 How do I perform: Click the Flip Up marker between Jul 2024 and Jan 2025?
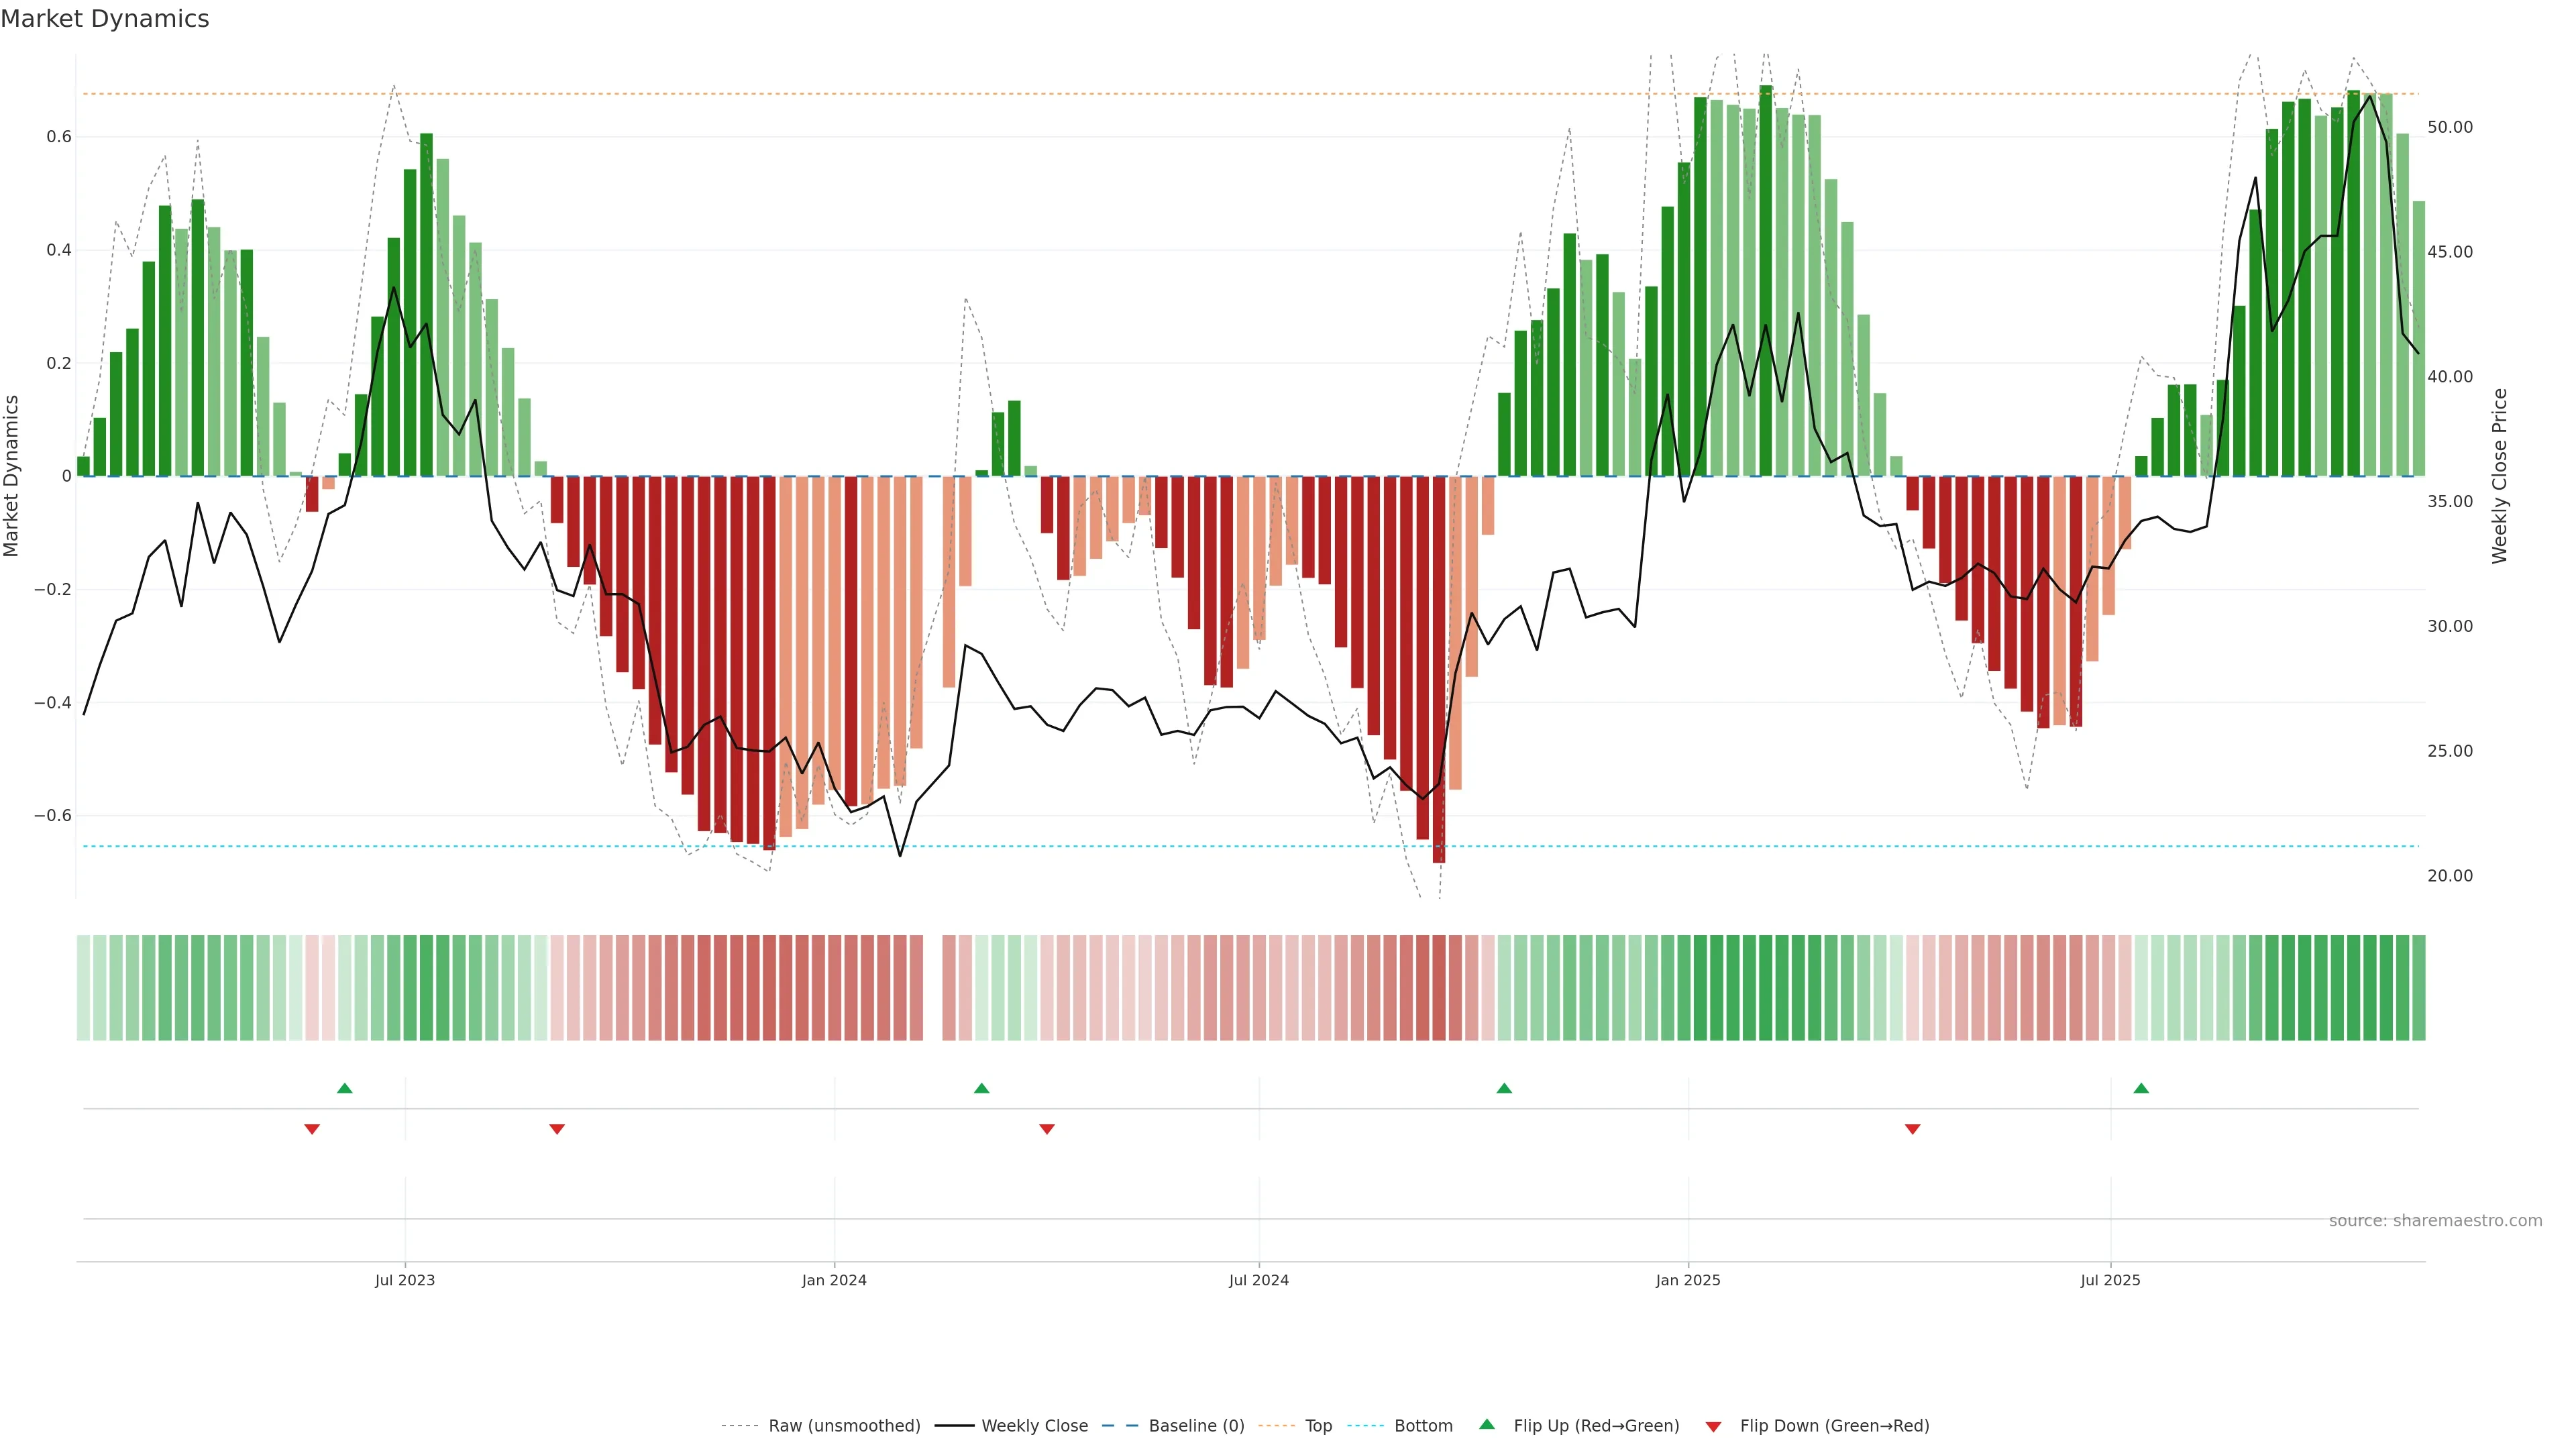tap(1504, 1088)
